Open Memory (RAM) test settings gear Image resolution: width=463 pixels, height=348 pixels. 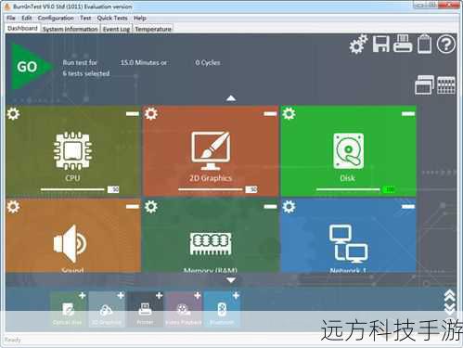click(151, 207)
